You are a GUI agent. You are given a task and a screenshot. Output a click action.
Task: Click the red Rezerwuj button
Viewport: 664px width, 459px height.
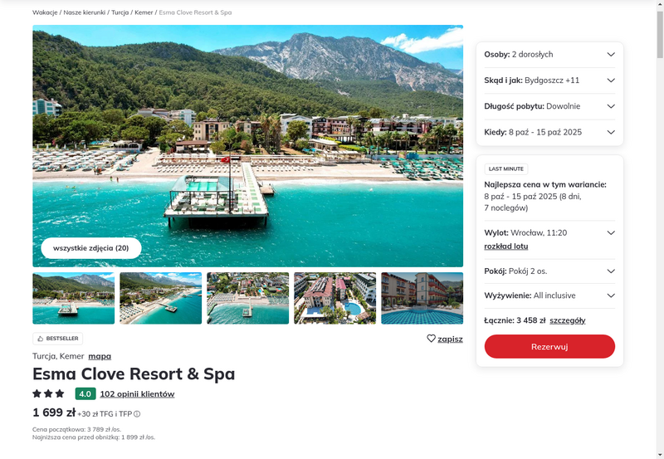click(549, 346)
